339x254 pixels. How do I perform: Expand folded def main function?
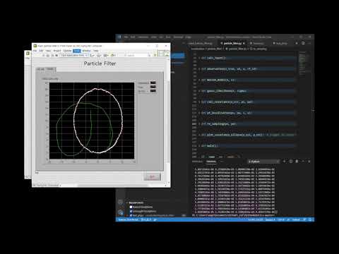(x=199, y=146)
